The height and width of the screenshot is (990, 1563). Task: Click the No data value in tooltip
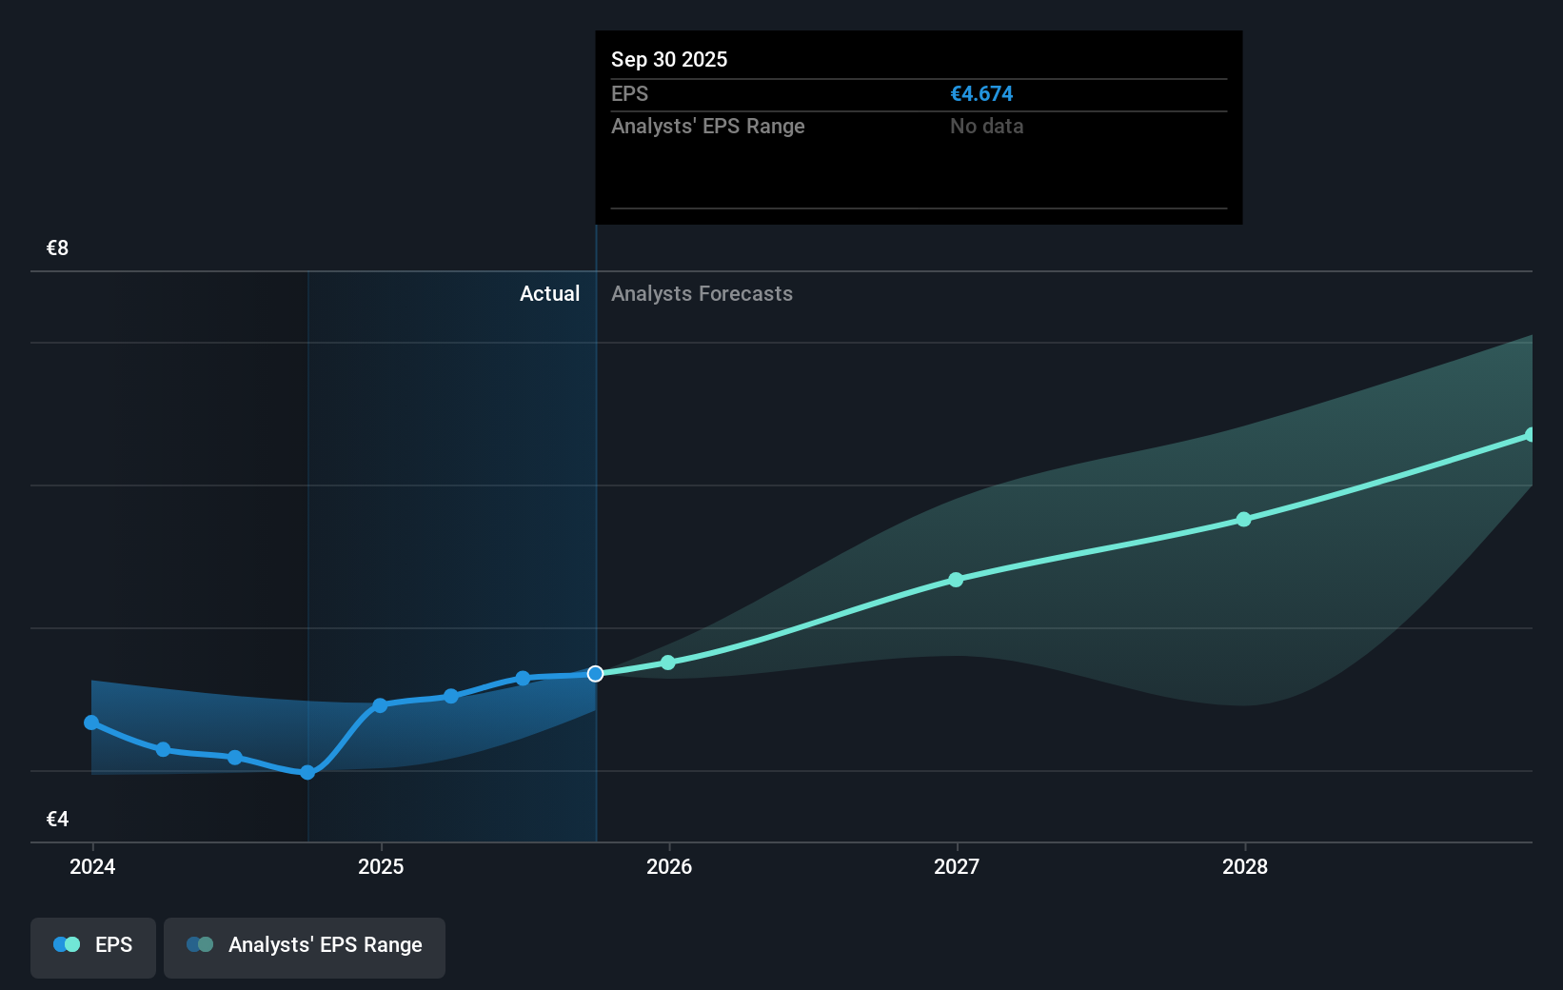[986, 126]
